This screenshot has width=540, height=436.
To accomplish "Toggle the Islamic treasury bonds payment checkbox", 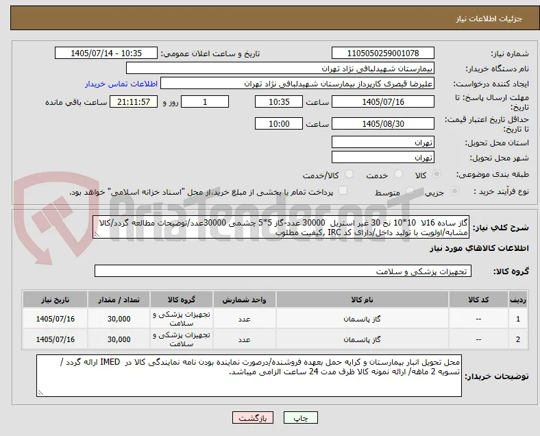I will [x=343, y=191].
